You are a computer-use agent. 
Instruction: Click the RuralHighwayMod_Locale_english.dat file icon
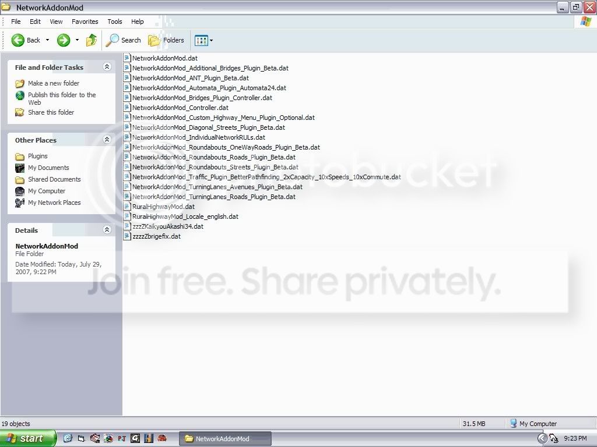coord(127,217)
